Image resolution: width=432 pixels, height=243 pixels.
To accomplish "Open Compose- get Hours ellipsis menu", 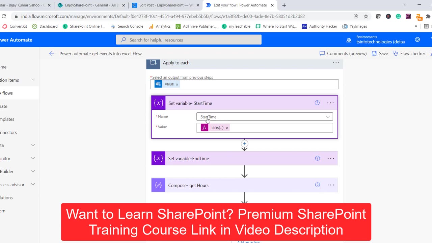I will point(330,185).
